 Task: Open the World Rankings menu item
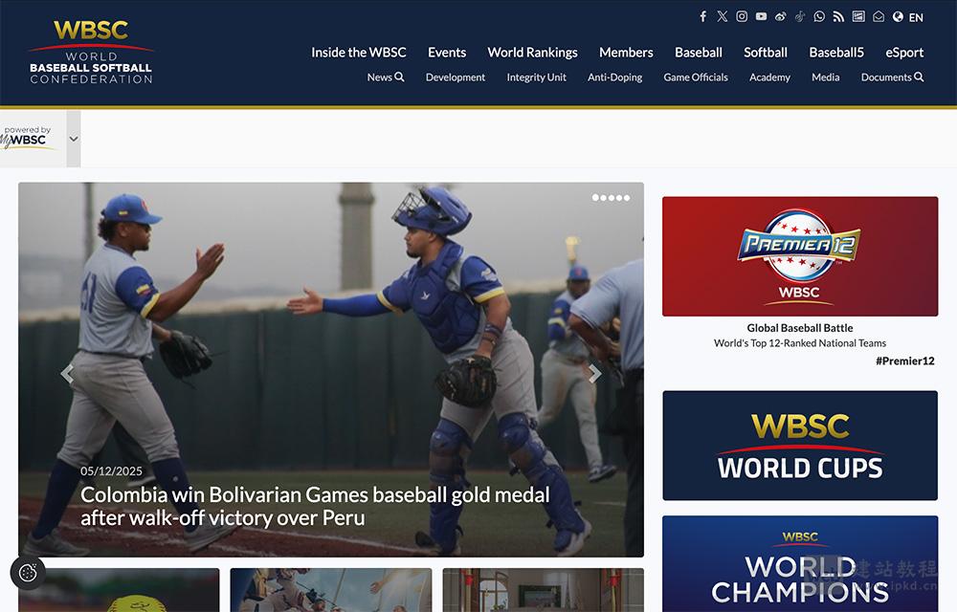(x=532, y=53)
